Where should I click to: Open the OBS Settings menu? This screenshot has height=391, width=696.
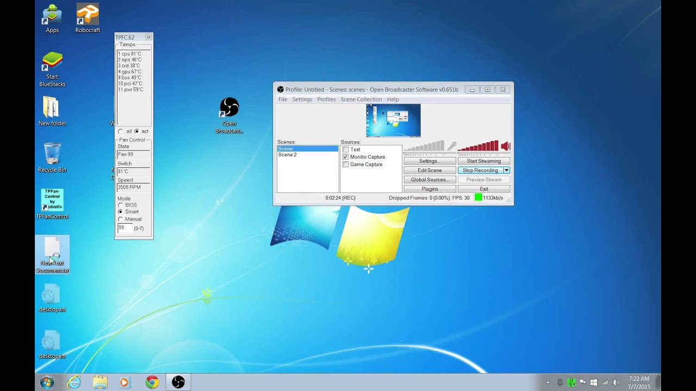point(302,99)
